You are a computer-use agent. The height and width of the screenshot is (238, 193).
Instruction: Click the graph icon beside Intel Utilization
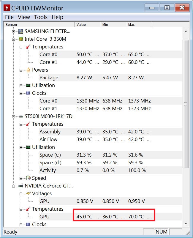(x=28, y=86)
